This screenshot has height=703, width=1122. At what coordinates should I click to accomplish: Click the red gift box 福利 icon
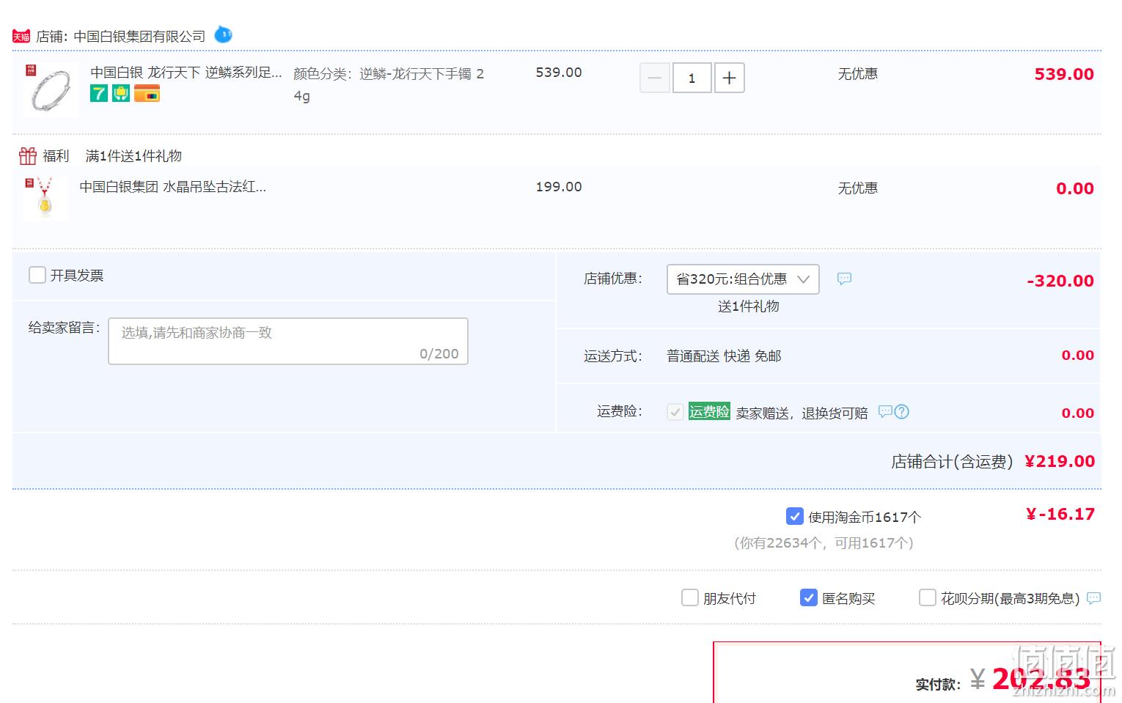pos(28,155)
